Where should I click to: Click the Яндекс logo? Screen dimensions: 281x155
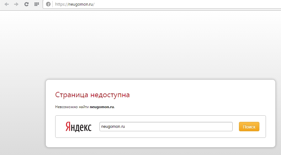tap(78, 127)
